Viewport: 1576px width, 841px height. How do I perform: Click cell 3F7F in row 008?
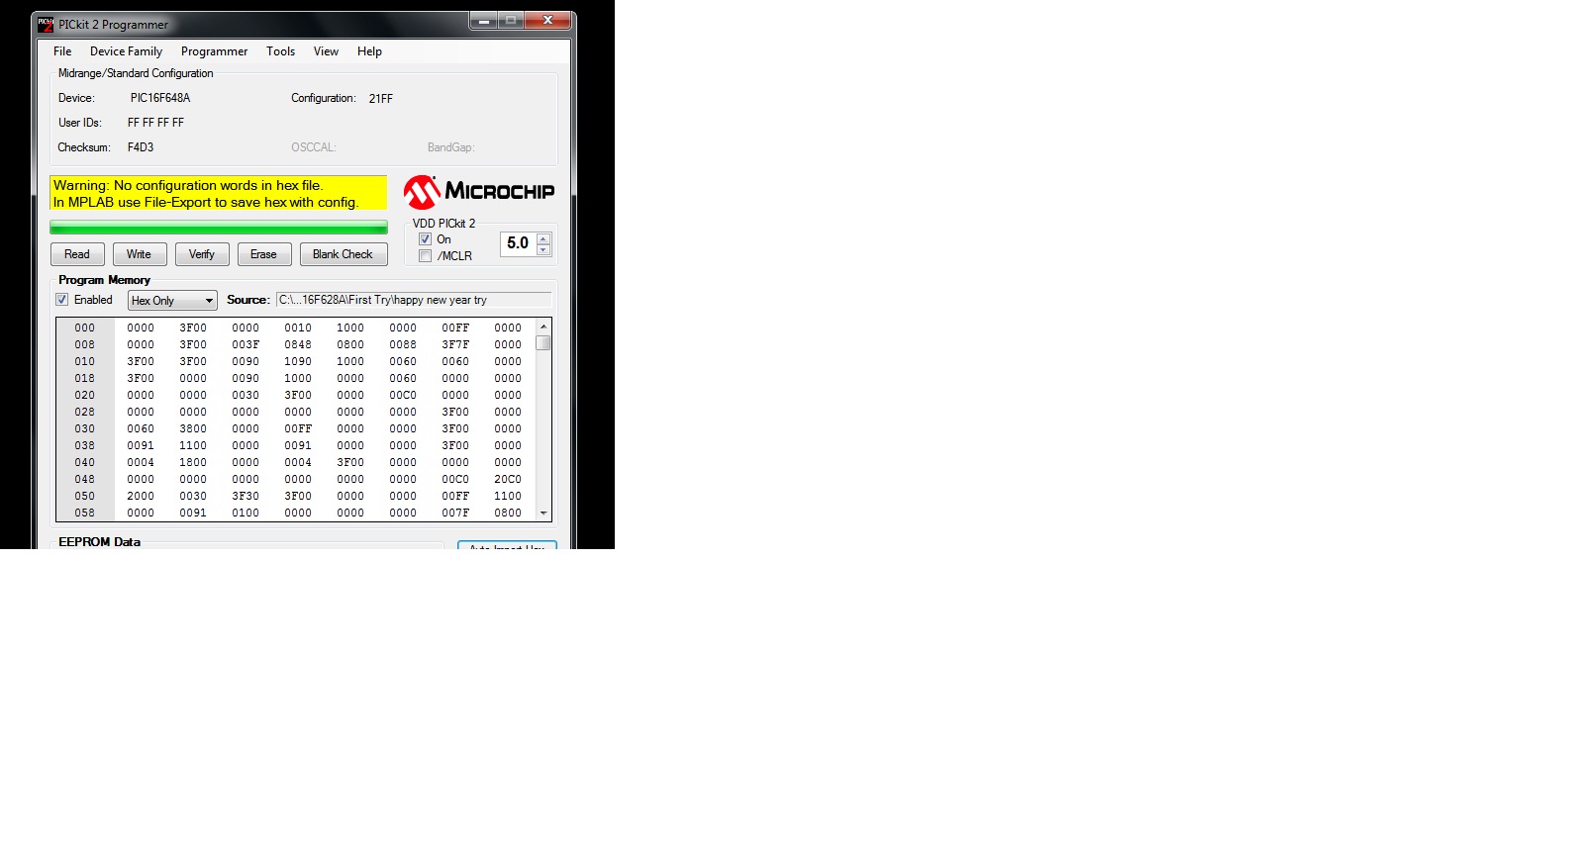[x=455, y=344]
